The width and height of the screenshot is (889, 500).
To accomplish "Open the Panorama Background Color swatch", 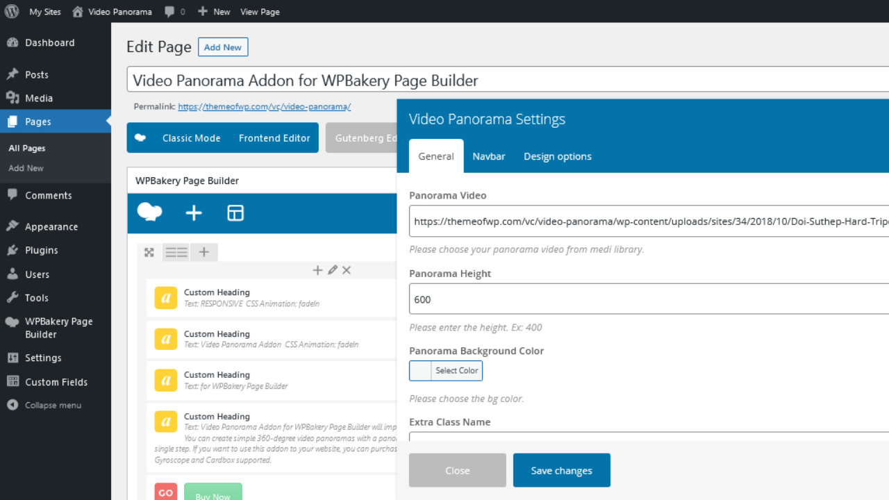I will (421, 371).
